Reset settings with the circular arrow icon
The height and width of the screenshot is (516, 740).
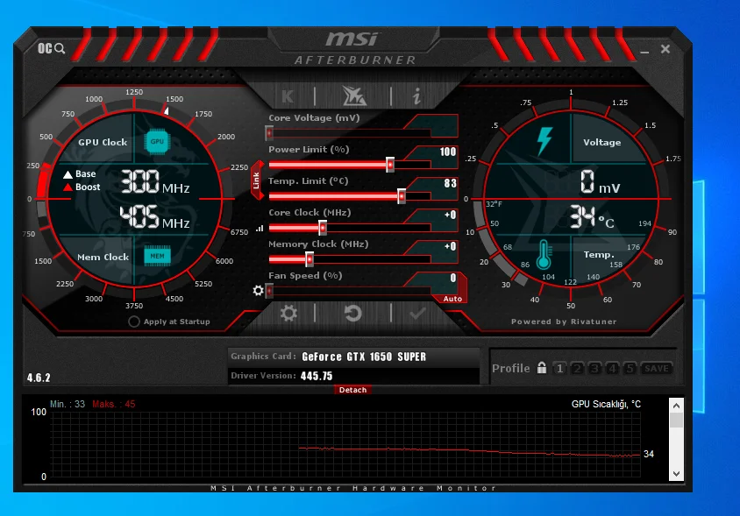pos(352,313)
